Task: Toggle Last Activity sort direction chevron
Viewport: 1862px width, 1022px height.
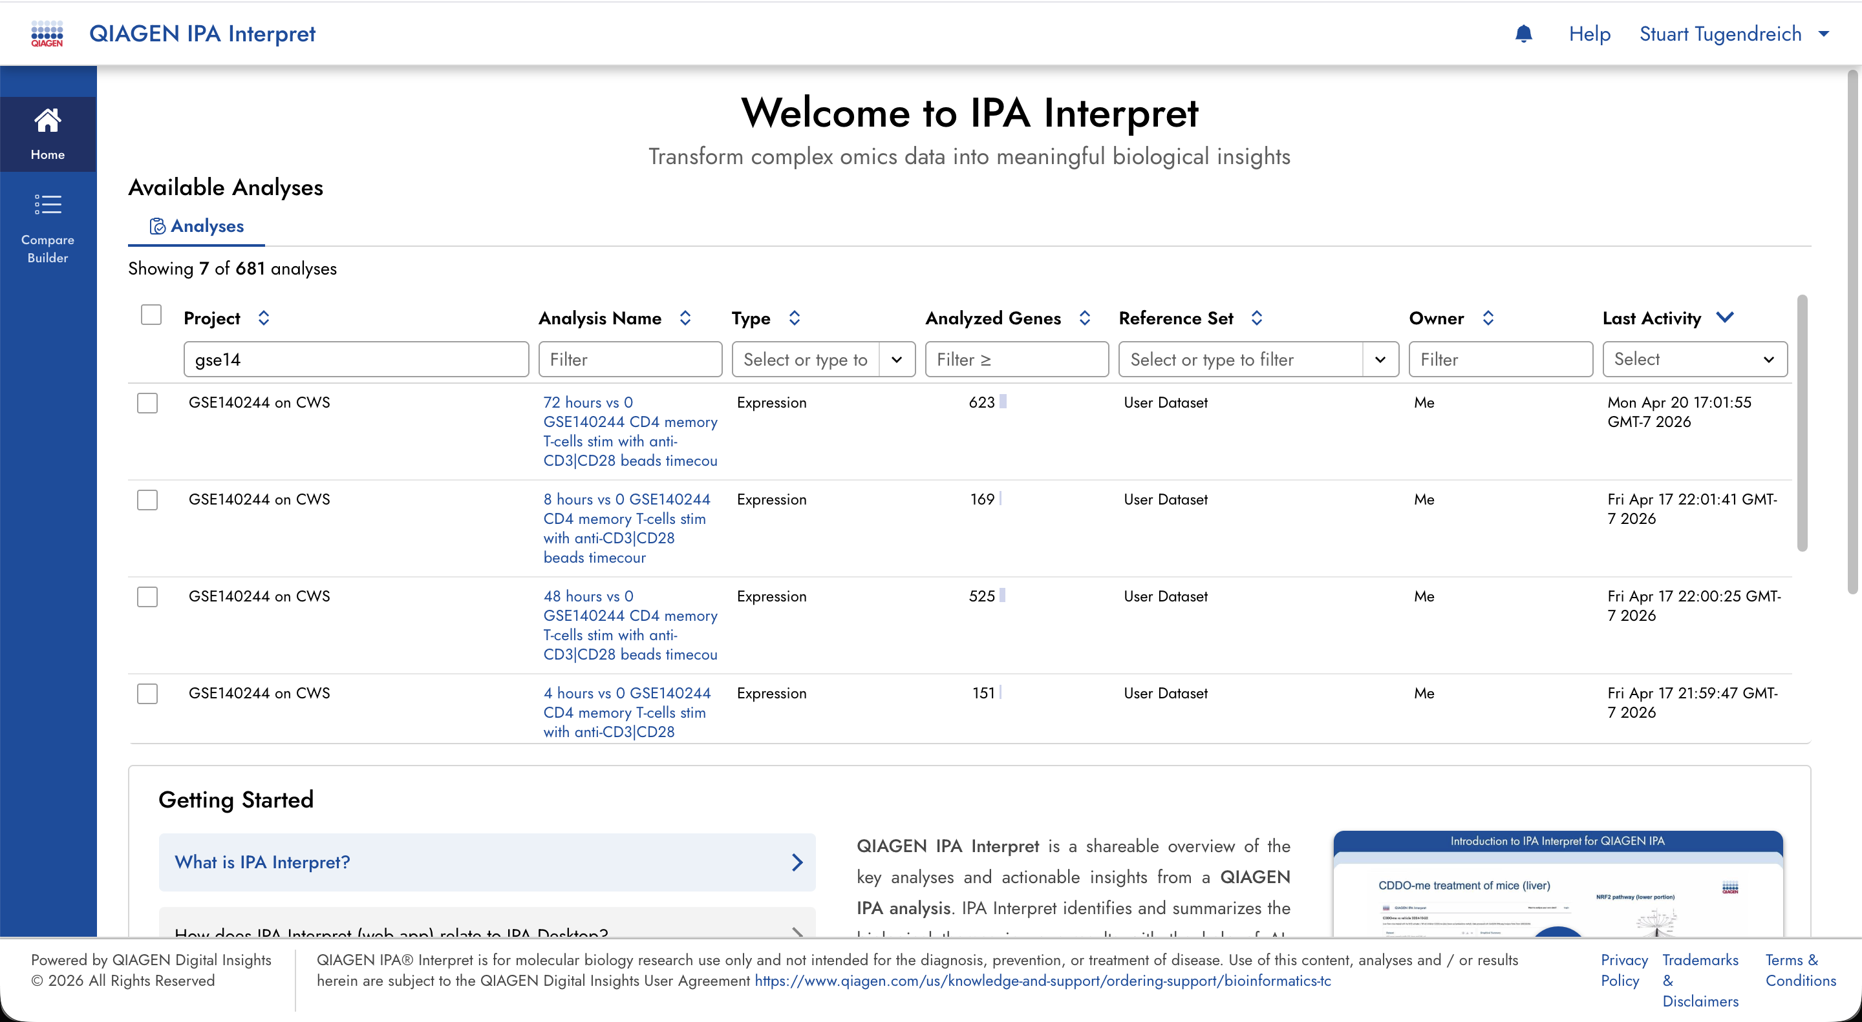Action: pos(1726,318)
